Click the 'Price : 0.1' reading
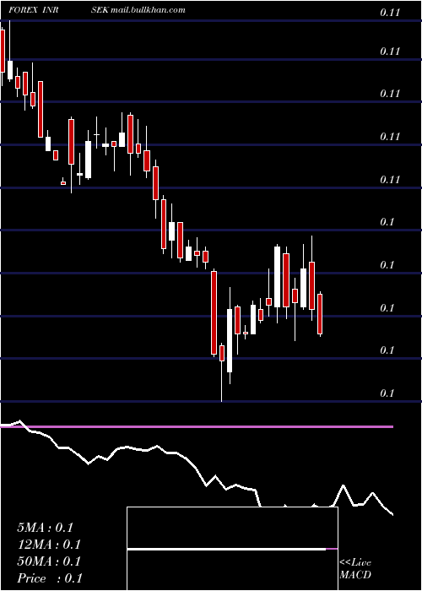The height and width of the screenshot is (591, 422). tap(50, 578)
